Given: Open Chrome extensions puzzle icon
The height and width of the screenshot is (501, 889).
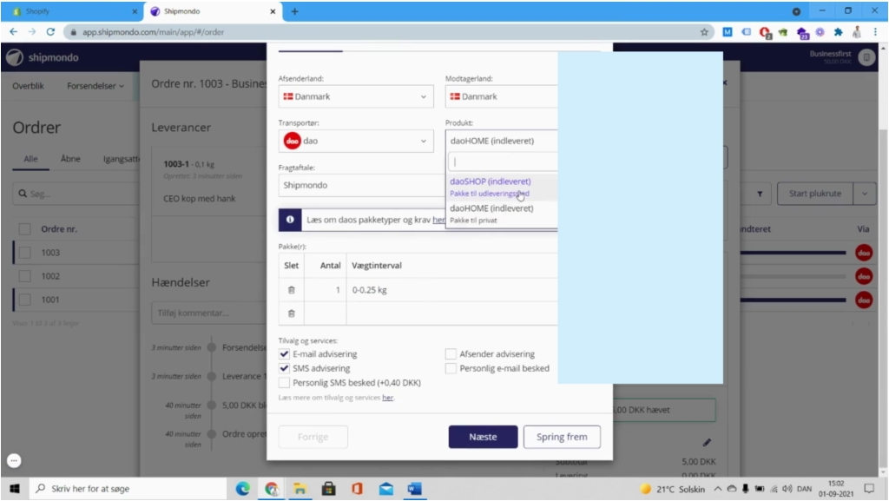Looking at the screenshot, I should 838,32.
